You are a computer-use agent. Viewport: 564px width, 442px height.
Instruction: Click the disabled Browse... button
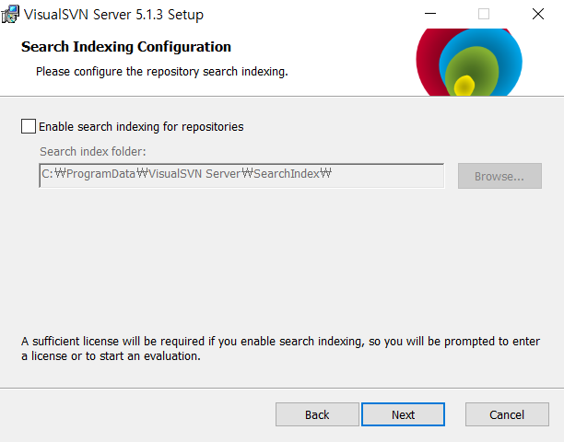499,176
